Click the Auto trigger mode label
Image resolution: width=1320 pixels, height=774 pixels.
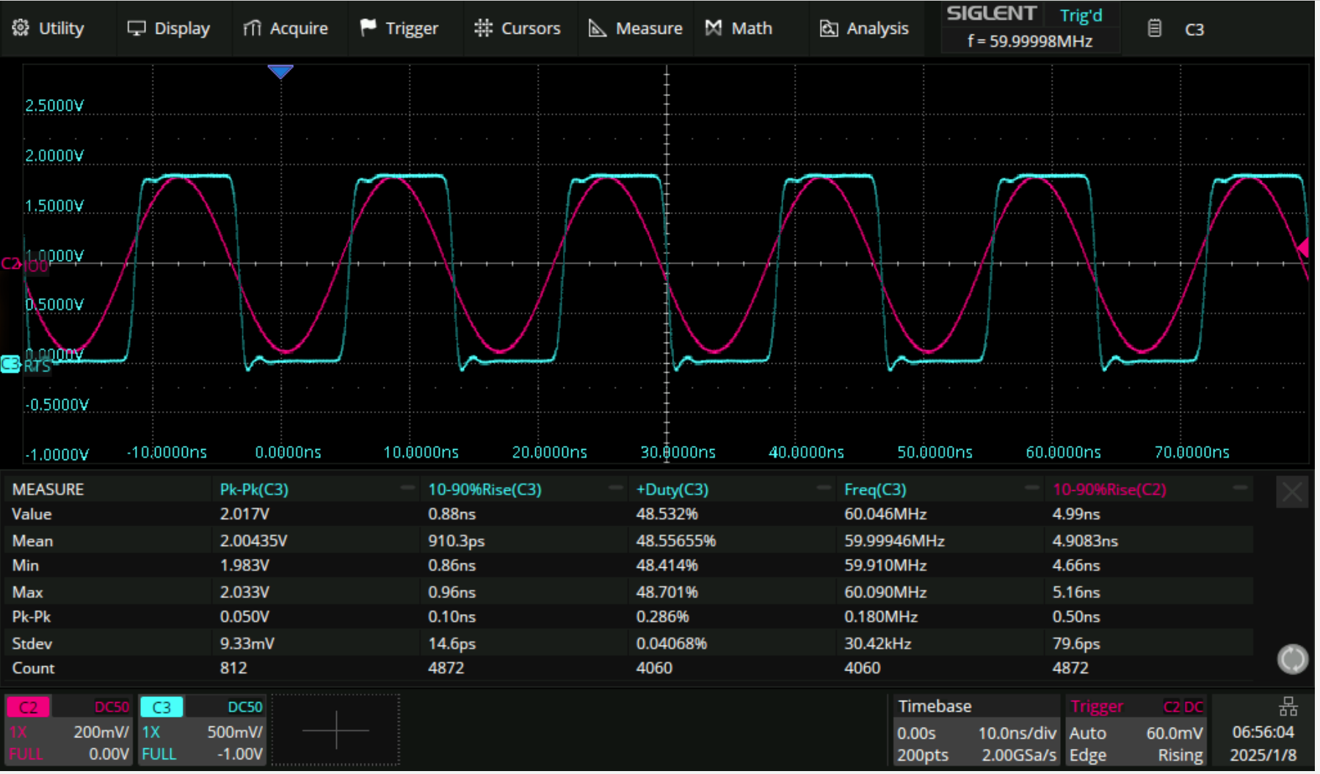tap(1087, 733)
